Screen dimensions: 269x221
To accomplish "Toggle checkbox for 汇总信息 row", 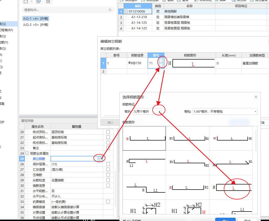I will [108, 169].
